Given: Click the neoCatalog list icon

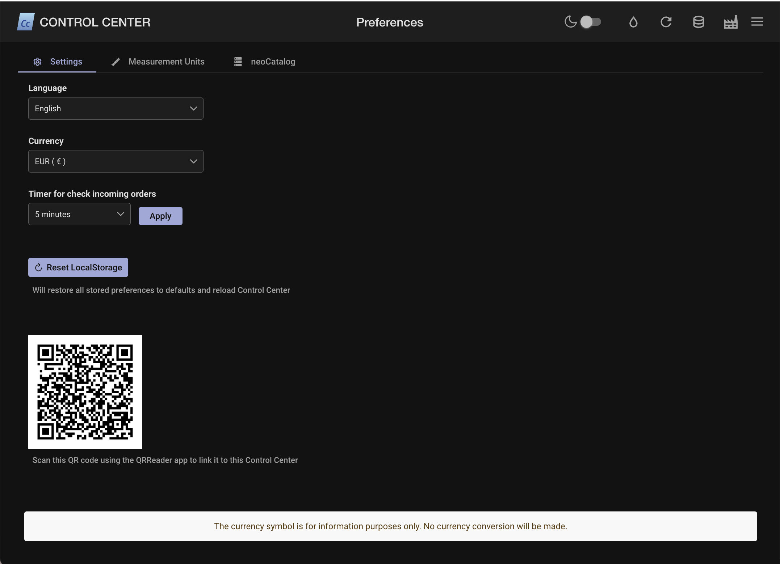Looking at the screenshot, I should 238,62.
